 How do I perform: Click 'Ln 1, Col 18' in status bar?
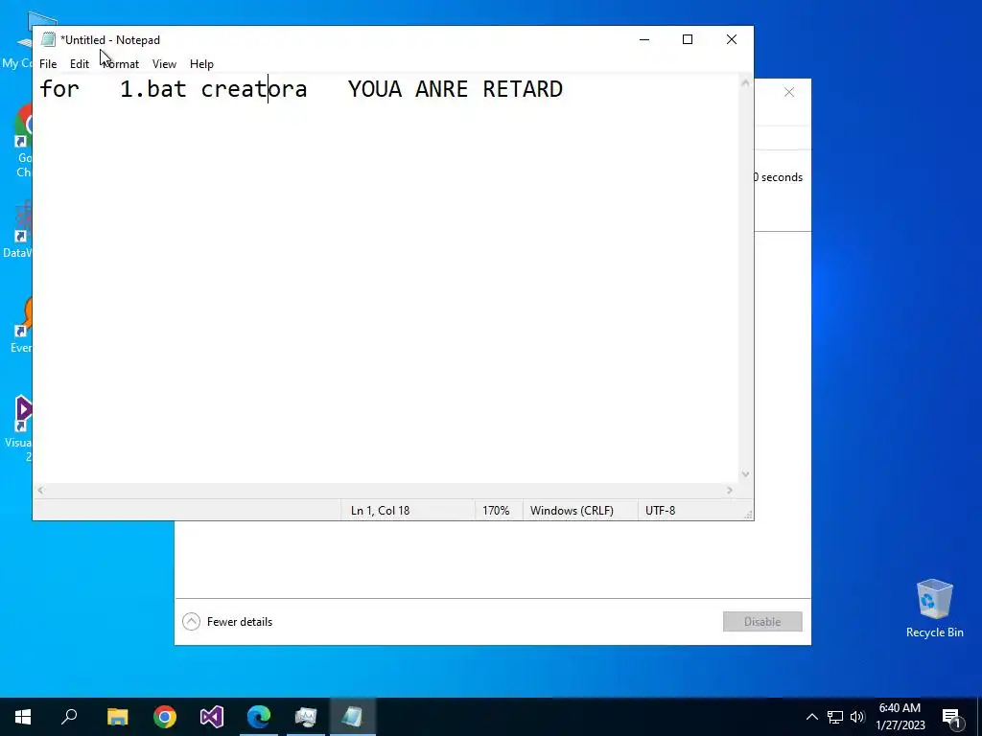(380, 511)
